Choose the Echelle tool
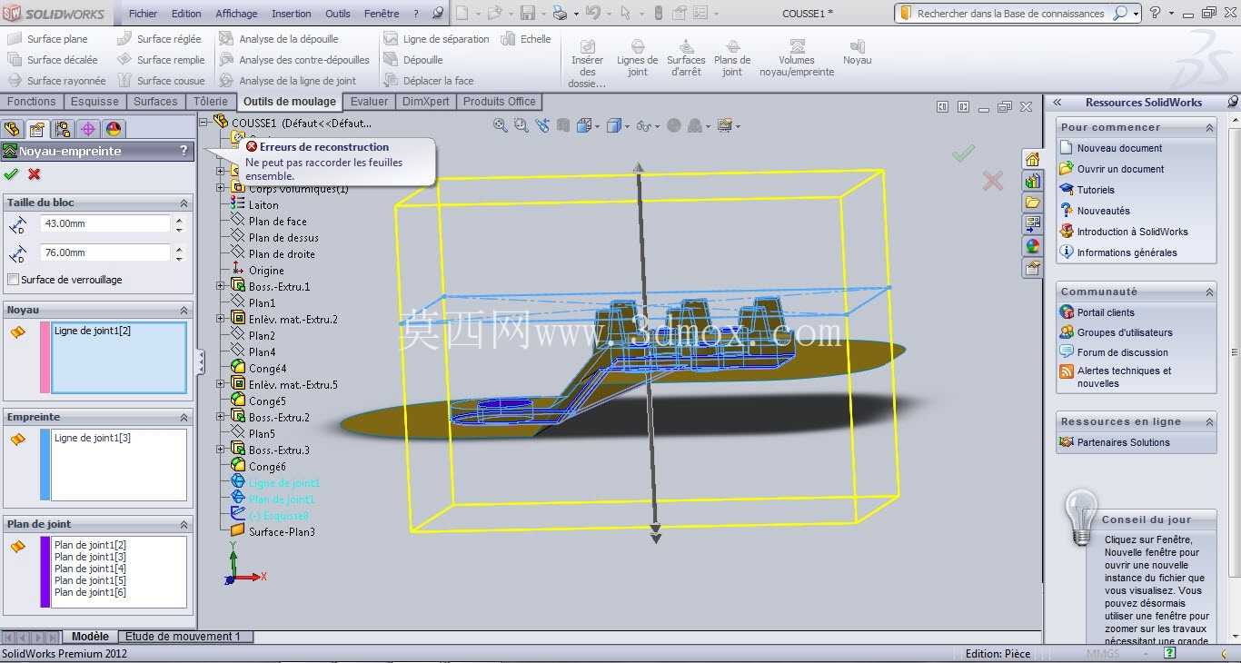 (526, 39)
